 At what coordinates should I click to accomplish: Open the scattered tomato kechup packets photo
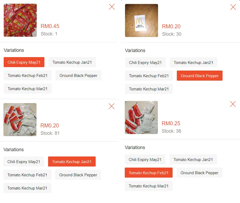[20, 119]
